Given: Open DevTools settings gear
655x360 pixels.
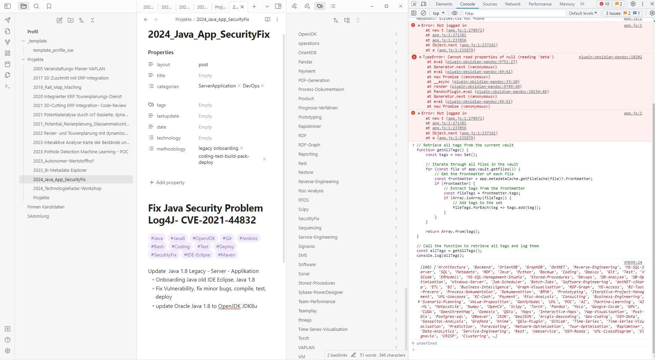Looking at the screenshot, I should point(633,4).
